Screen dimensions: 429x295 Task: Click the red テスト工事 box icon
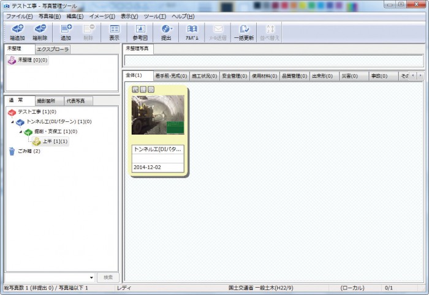click(12, 112)
